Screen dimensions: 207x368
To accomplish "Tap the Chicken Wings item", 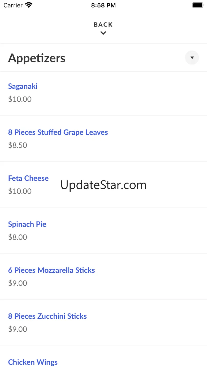I will pos(33,362).
